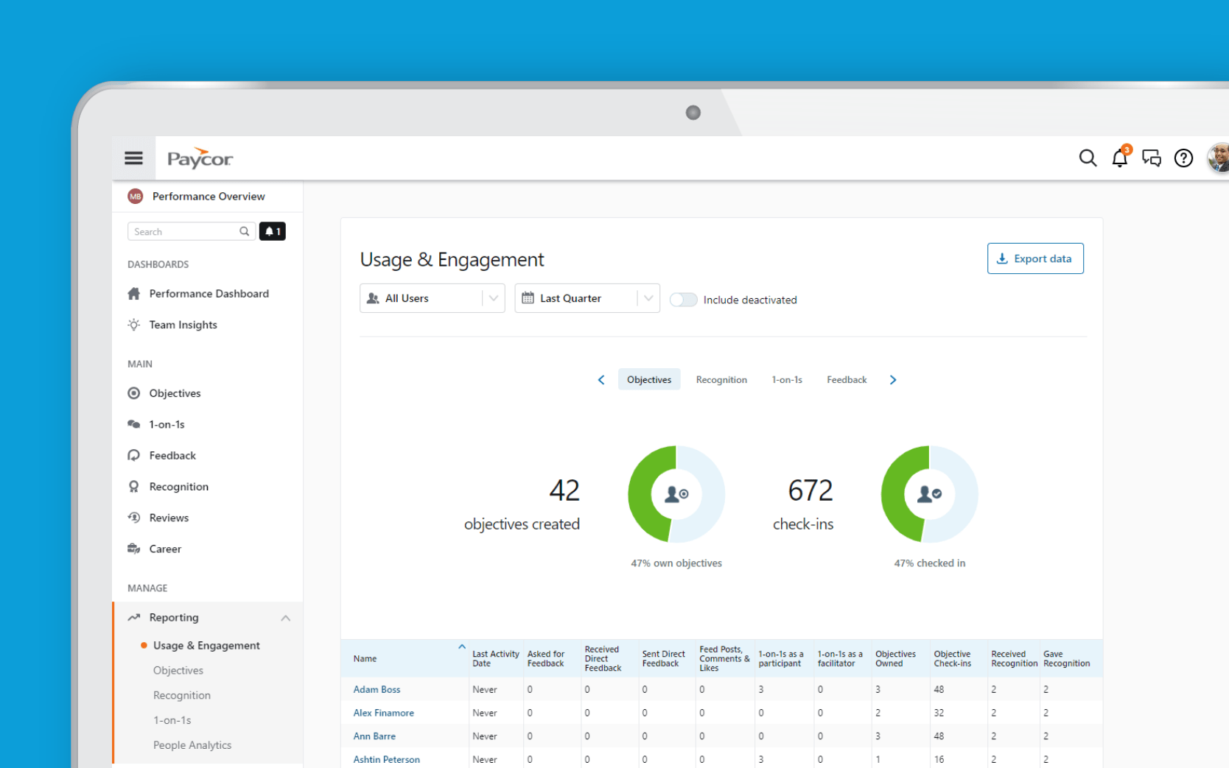The image size is (1229, 768).
Task: Click the Feedback icon in sidebar
Action: pyautogui.click(x=133, y=455)
